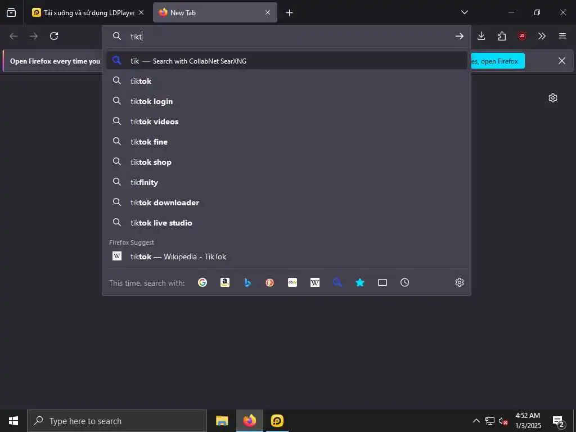Search this time with Amazon
576x432 pixels.
[x=225, y=282]
